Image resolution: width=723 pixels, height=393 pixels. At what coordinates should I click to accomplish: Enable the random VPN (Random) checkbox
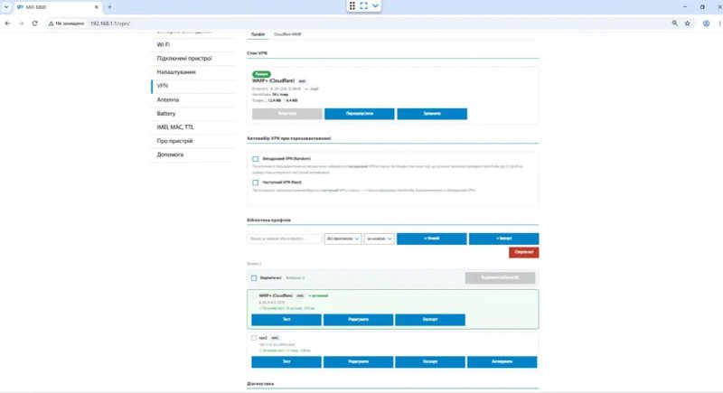click(255, 159)
